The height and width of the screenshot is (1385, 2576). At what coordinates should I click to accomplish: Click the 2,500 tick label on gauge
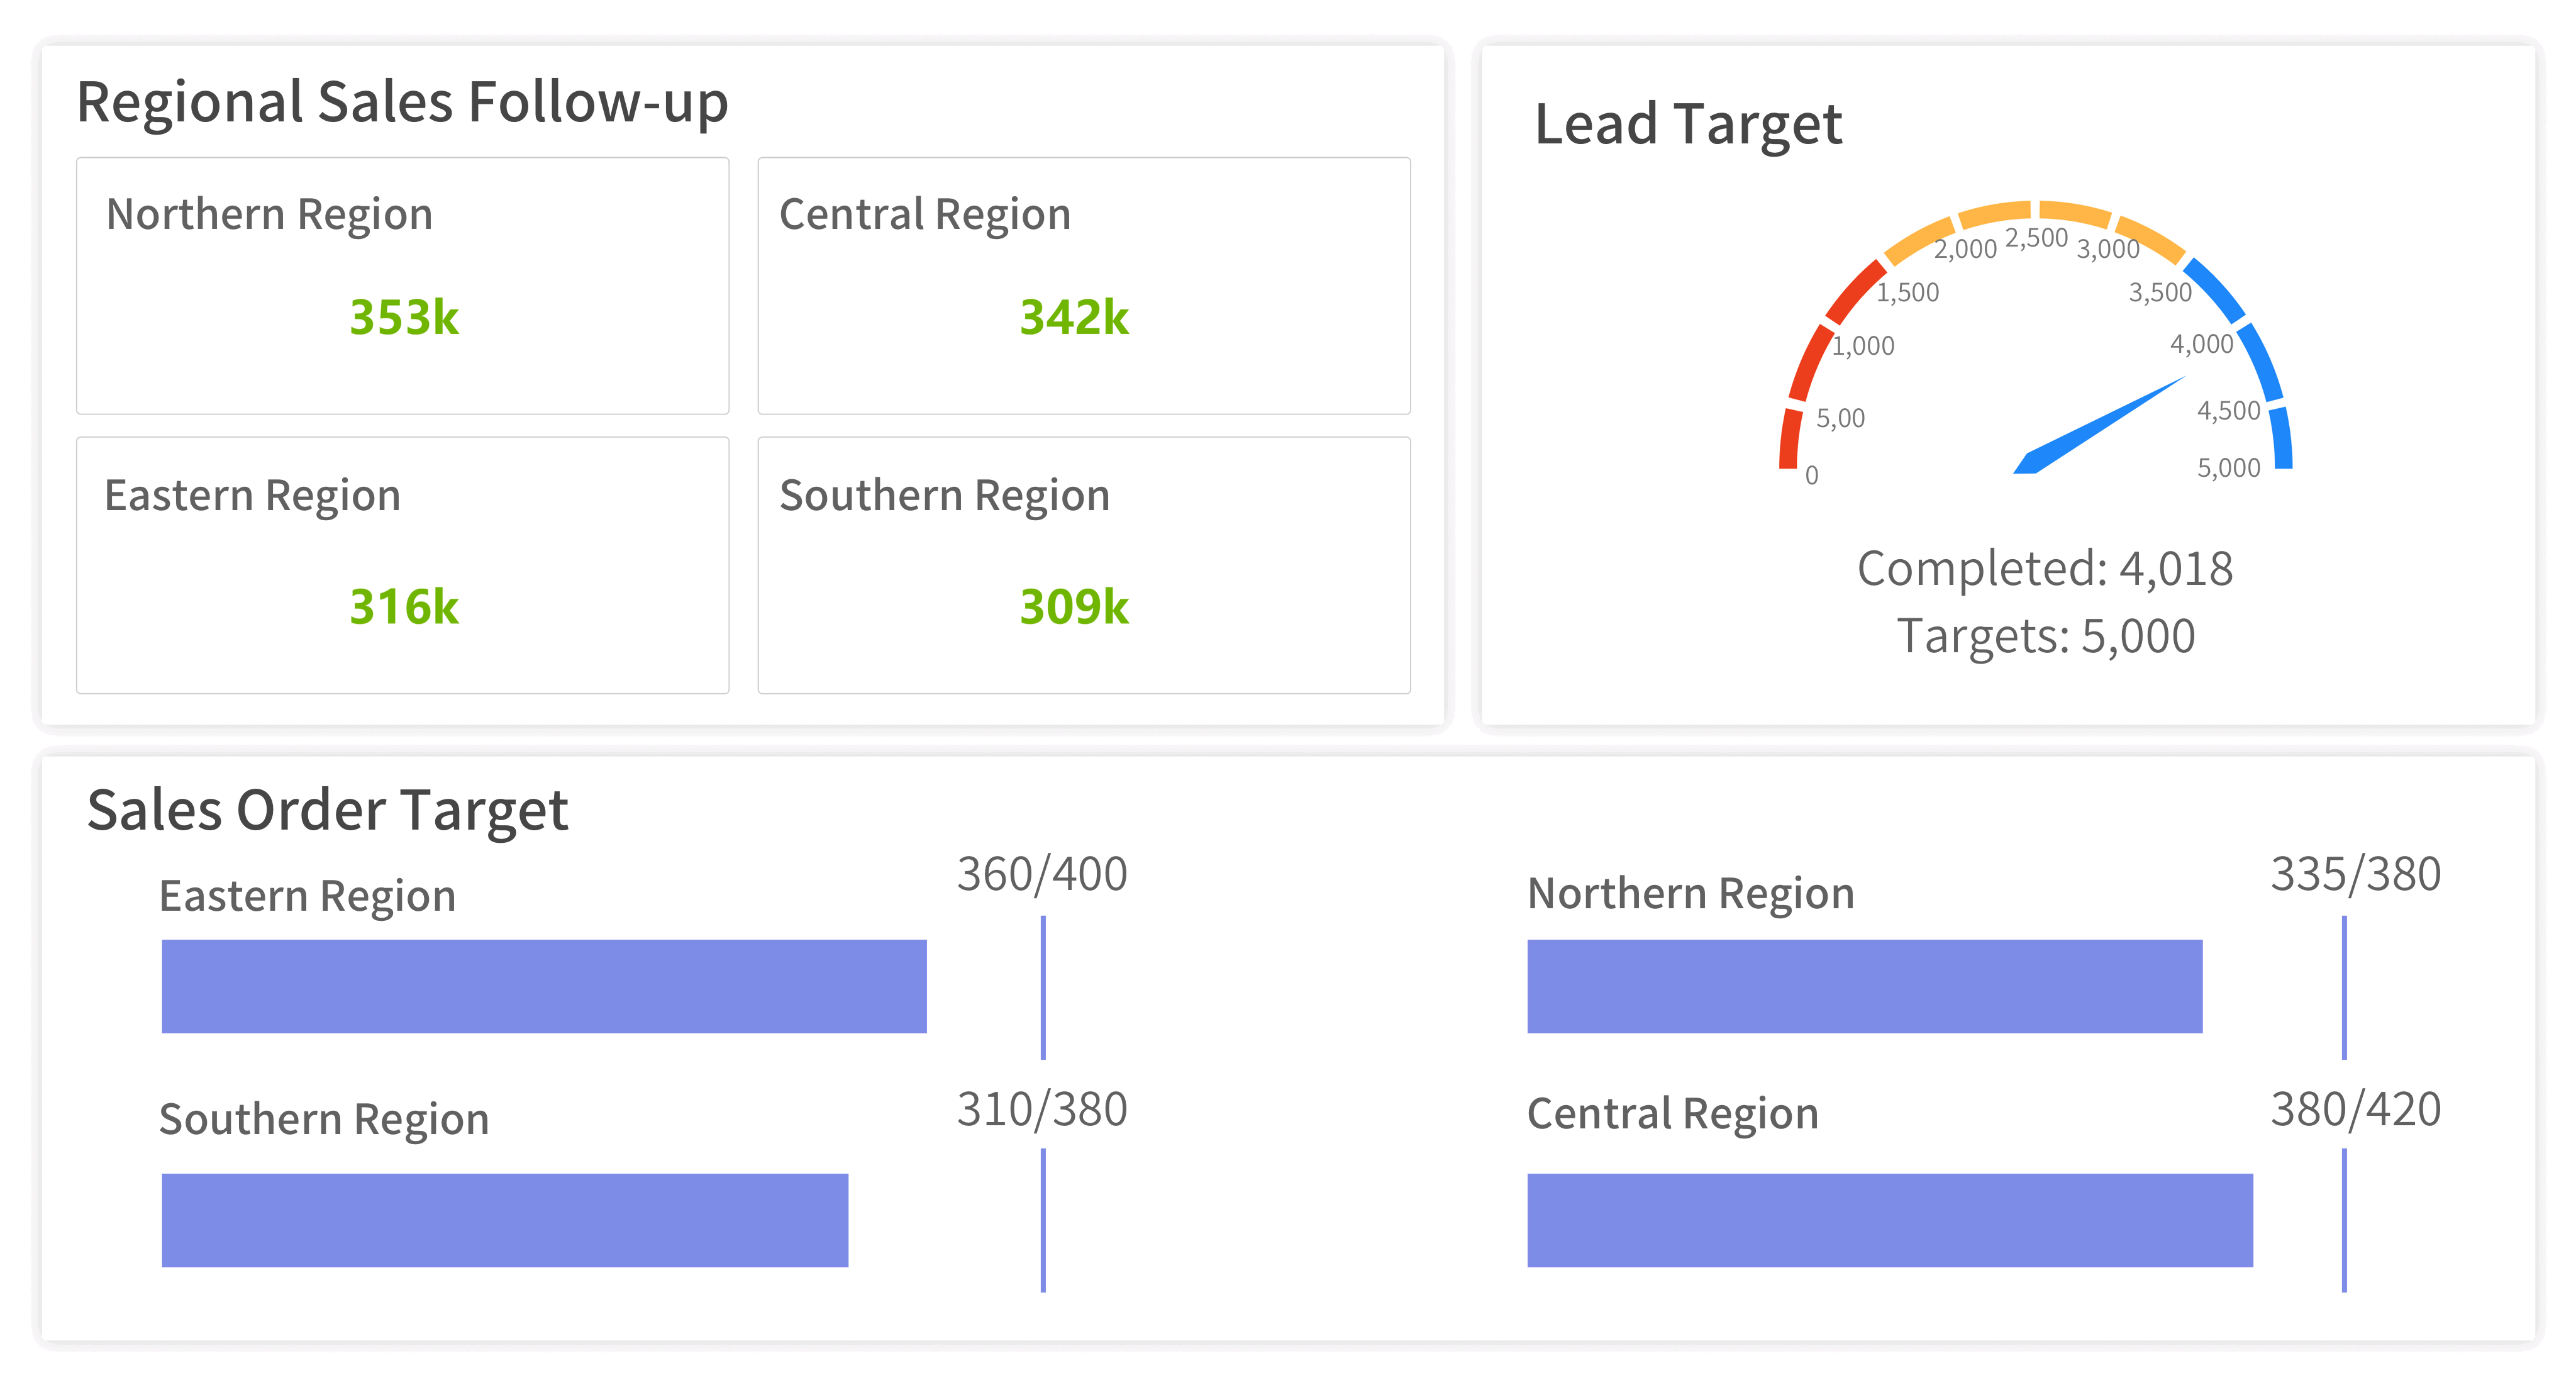[x=2036, y=238]
